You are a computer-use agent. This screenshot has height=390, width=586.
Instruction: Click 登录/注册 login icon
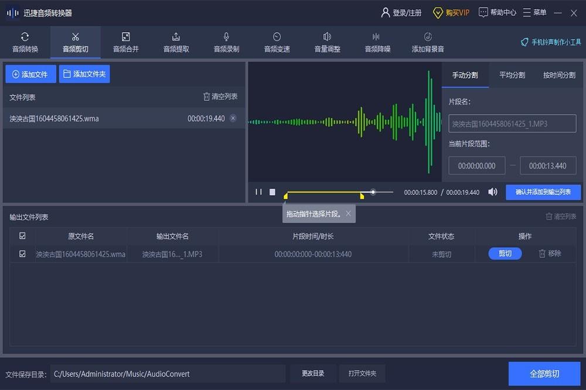[386, 13]
